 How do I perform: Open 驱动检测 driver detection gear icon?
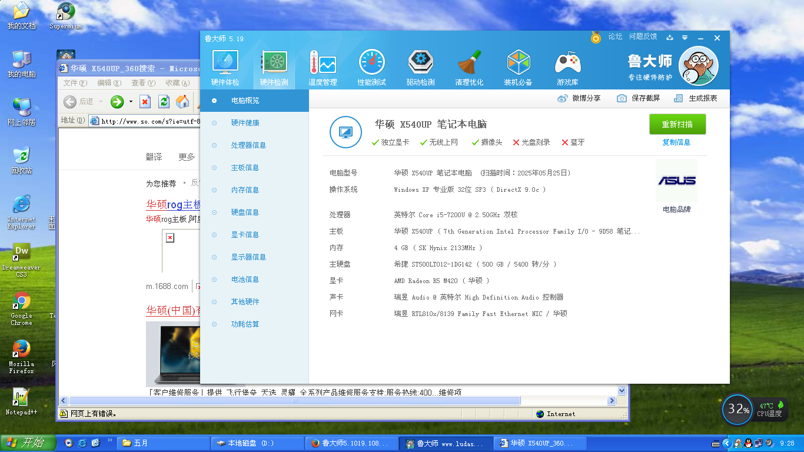[x=420, y=62]
